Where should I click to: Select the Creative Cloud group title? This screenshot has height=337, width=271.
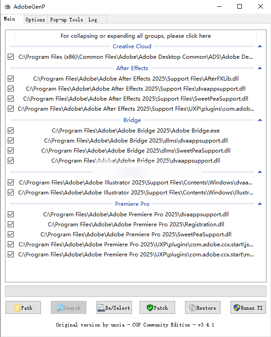click(x=132, y=46)
